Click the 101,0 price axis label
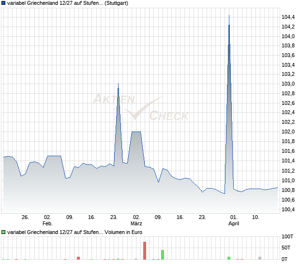300x264 pixels. [288, 180]
